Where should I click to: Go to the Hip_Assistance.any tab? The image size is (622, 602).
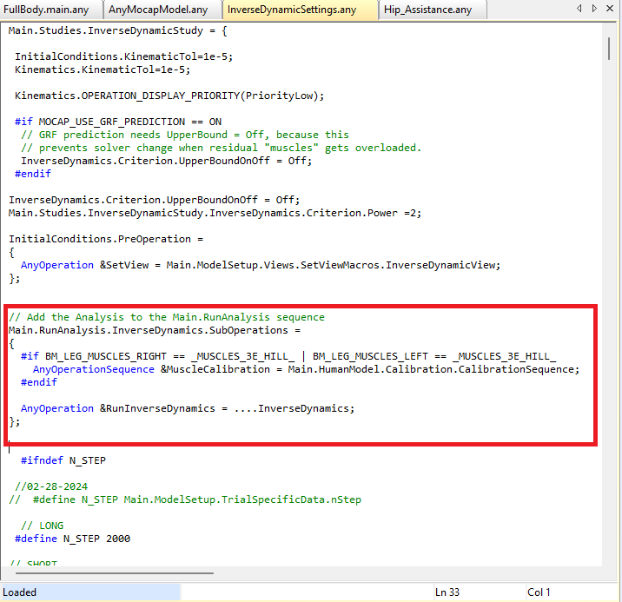point(428,10)
